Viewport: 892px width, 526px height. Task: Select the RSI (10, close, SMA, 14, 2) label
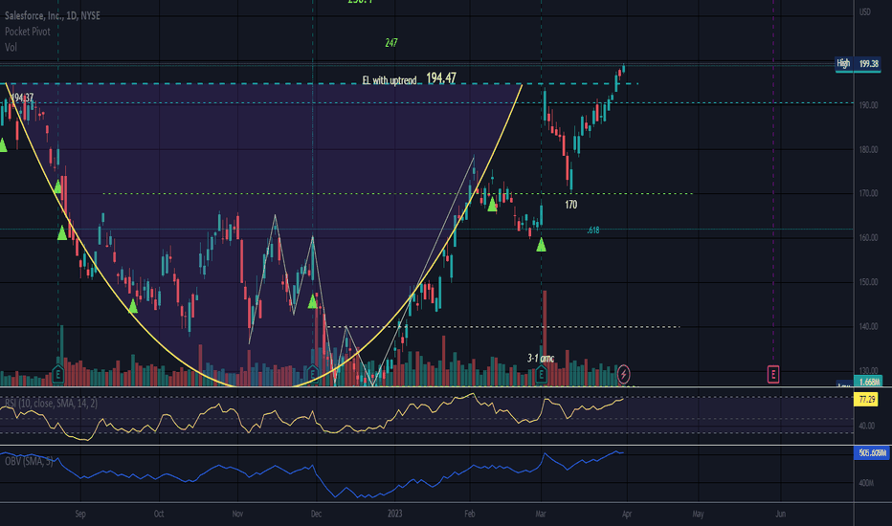pyautogui.click(x=51, y=404)
